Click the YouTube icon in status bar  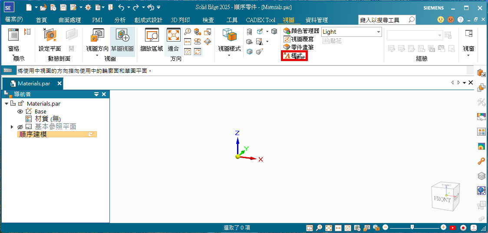pos(453,228)
